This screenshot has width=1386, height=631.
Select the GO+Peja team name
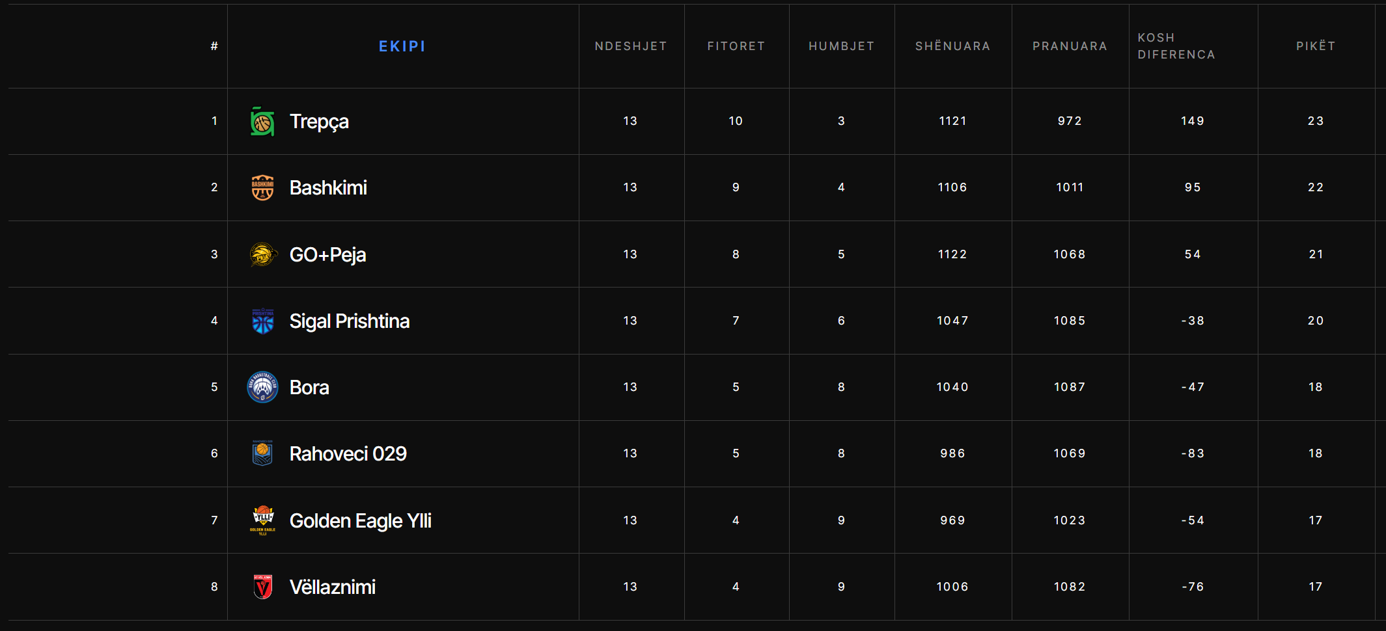[327, 254]
